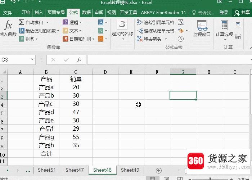The height and width of the screenshot is (180, 252).
Task: Select cell with 合计 text
Action: [x=46, y=153]
